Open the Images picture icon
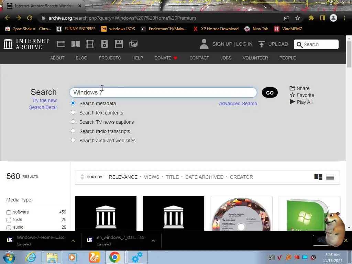Image resolution: width=352 pixels, height=264 pixels. (133, 44)
